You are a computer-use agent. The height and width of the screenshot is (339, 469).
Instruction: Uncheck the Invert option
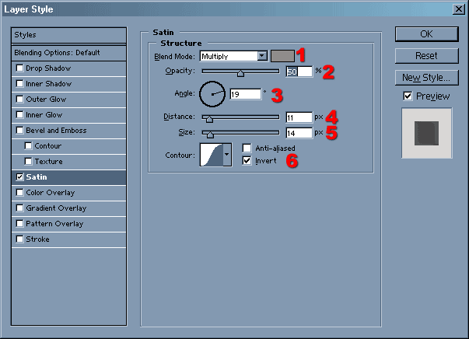[247, 160]
